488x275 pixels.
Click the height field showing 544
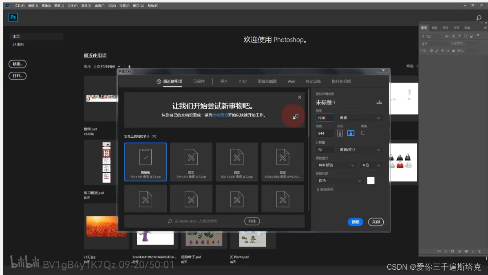click(x=325, y=133)
